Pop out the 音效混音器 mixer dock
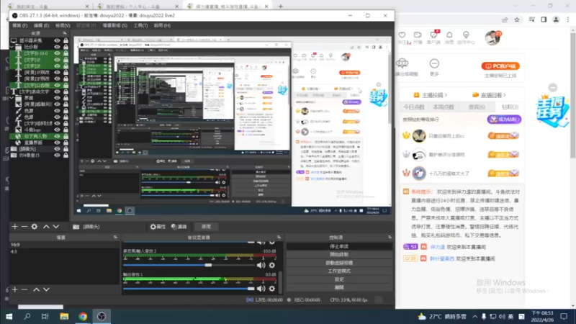 (x=279, y=238)
